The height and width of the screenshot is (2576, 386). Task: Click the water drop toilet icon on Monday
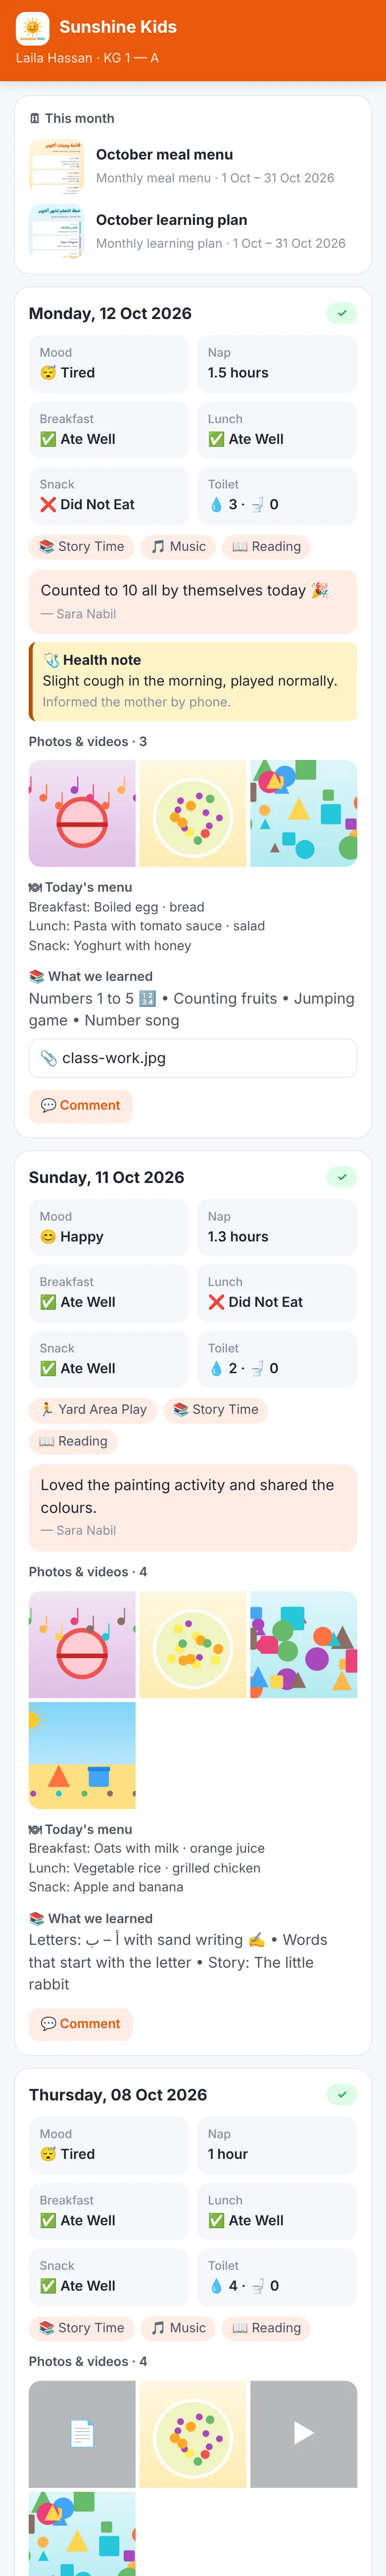pyautogui.click(x=216, y=505)
